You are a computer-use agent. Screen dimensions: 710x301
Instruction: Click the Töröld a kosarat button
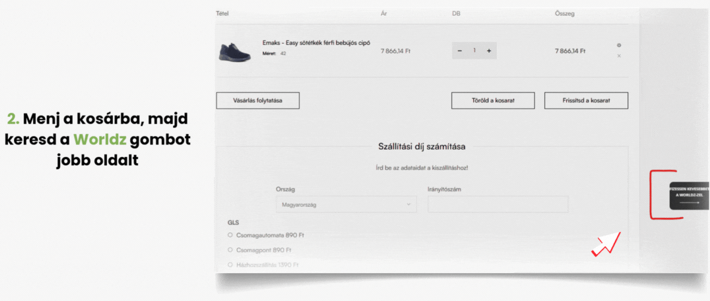[493, 101]
